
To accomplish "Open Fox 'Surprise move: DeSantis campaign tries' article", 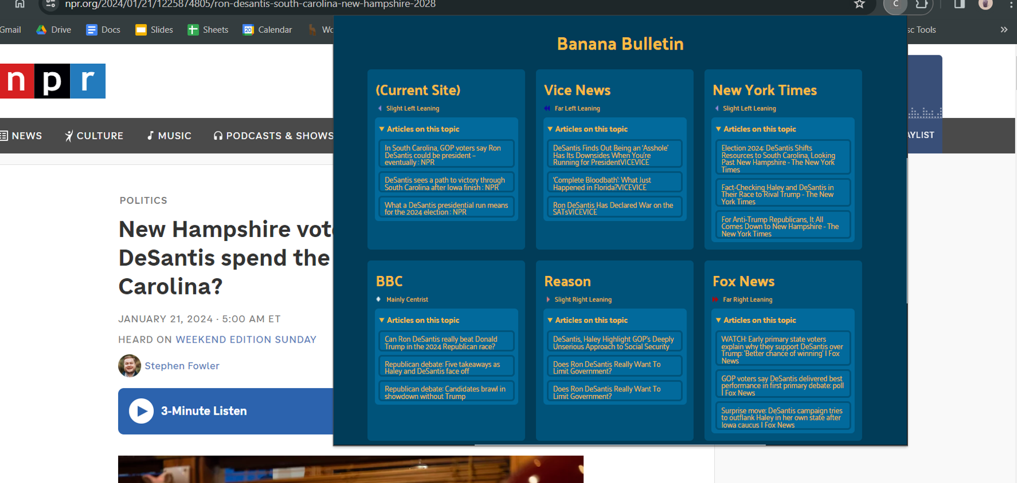I will pos(783,418).
